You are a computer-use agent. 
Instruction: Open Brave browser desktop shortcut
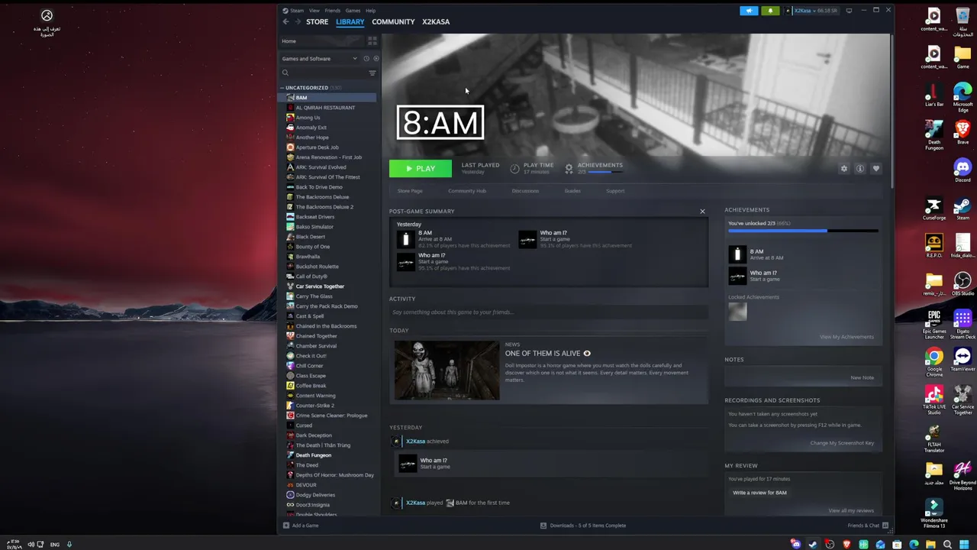point(962,131)
